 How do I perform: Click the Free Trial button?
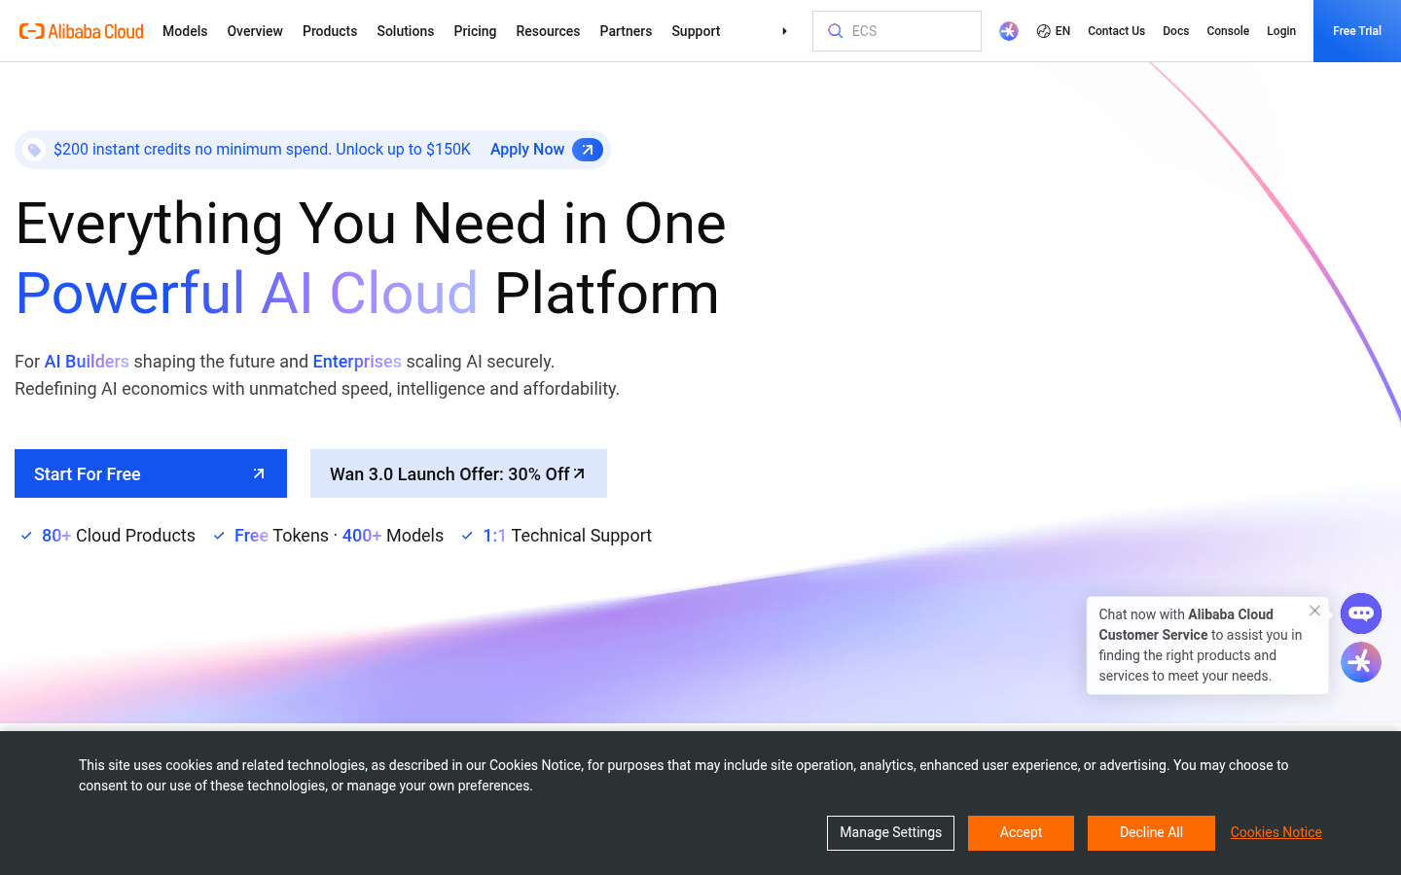coord(1357,31)
